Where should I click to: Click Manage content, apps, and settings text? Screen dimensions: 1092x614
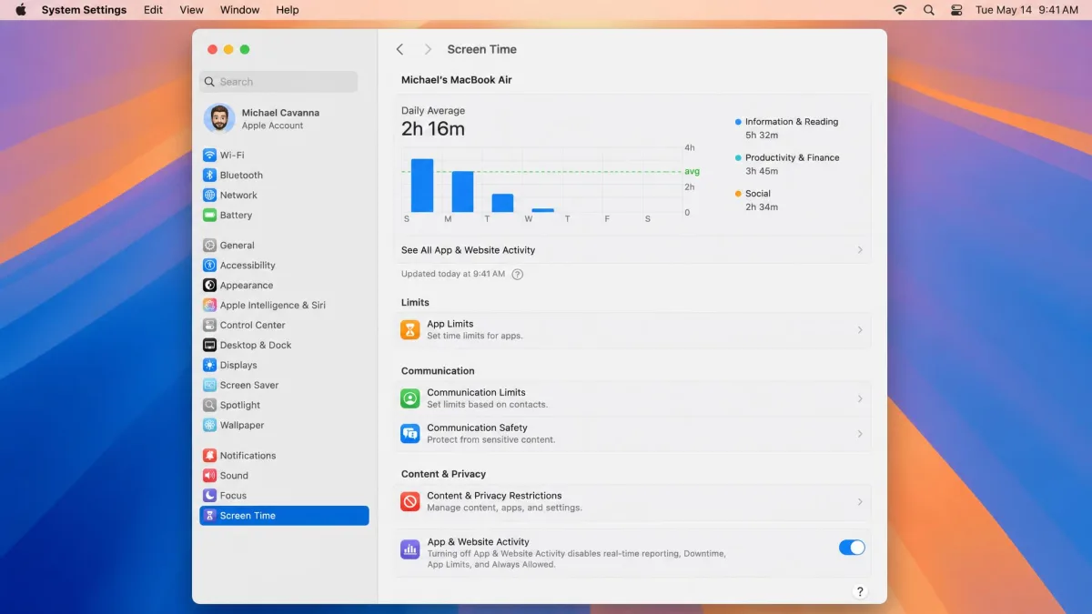(x=504, y=508)
